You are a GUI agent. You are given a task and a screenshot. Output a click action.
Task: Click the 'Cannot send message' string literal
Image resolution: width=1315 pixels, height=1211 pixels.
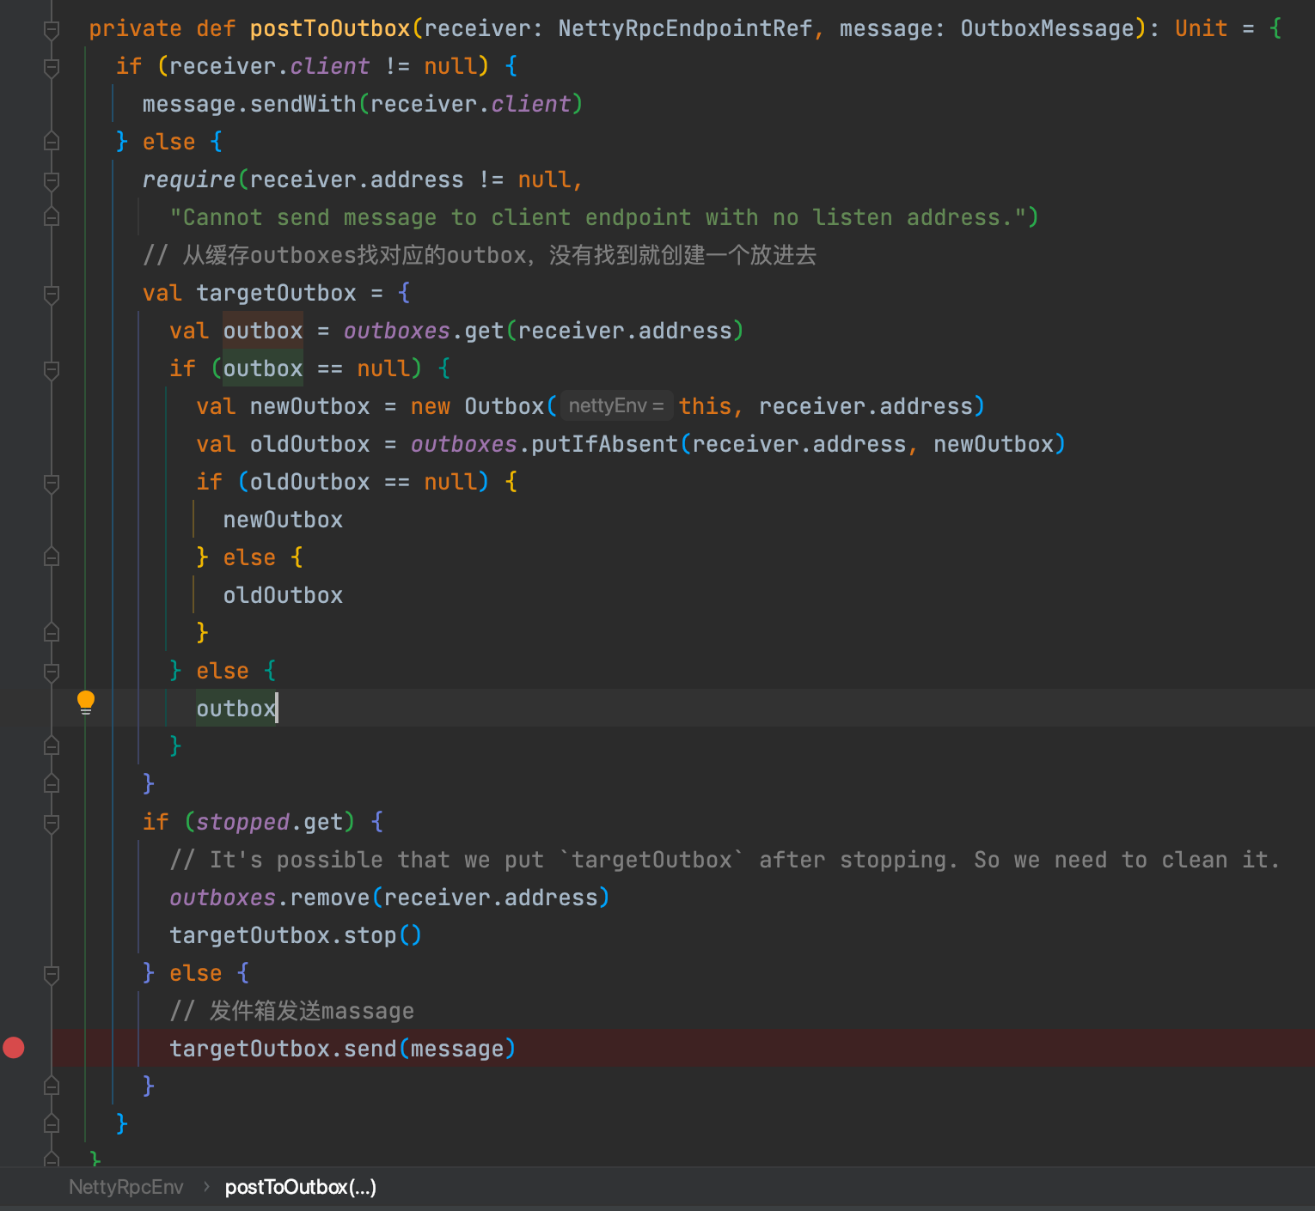tap(599, 217)
